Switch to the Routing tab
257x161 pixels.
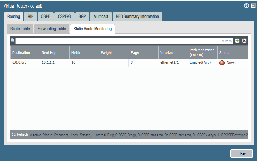pyautogui.click(x=14, y=16)
